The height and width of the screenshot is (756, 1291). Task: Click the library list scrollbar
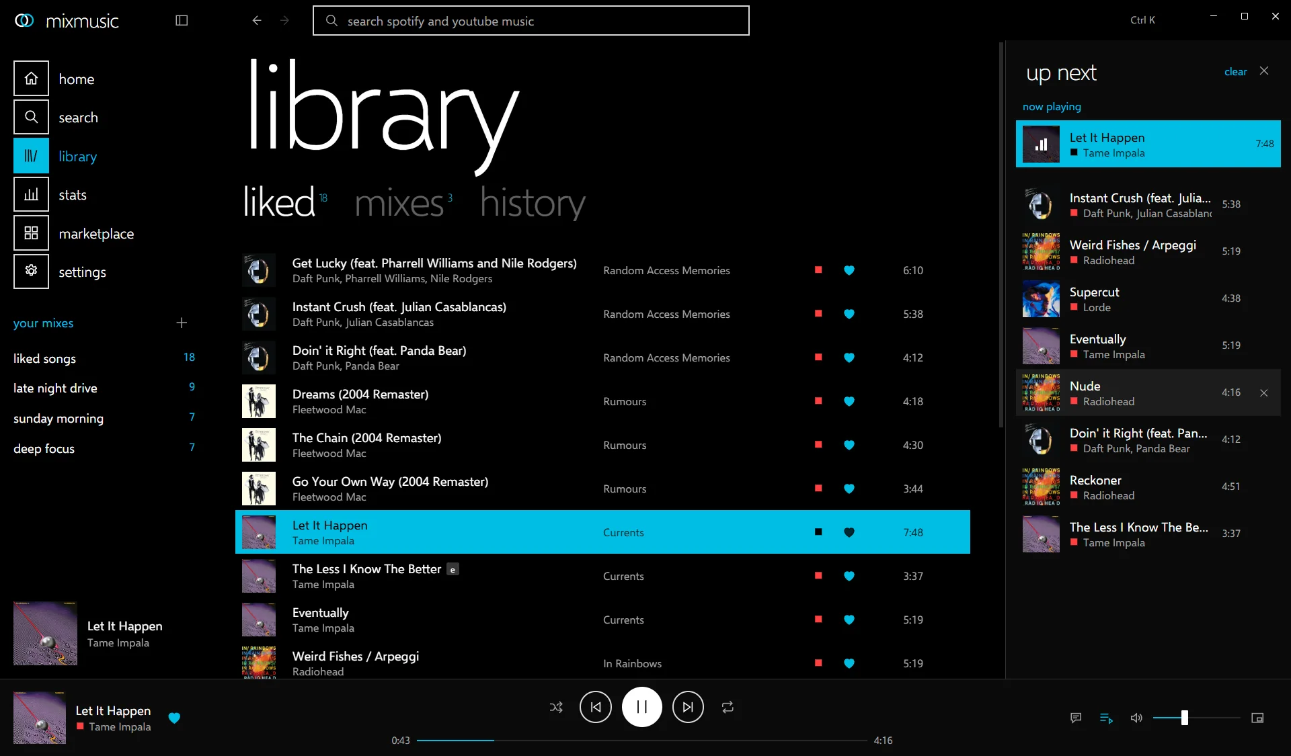[x=1001, y=235]
